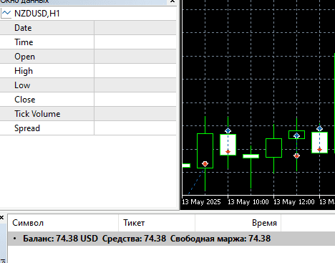
Task: Select blue arrow on the 13:00 candle
Action: click(x=296, y=135)
